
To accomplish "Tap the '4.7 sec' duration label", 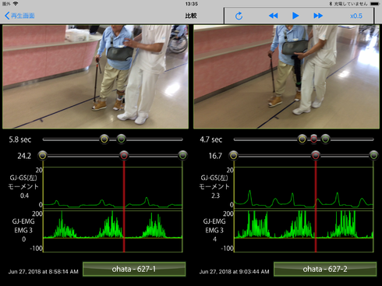I will 211,139.
